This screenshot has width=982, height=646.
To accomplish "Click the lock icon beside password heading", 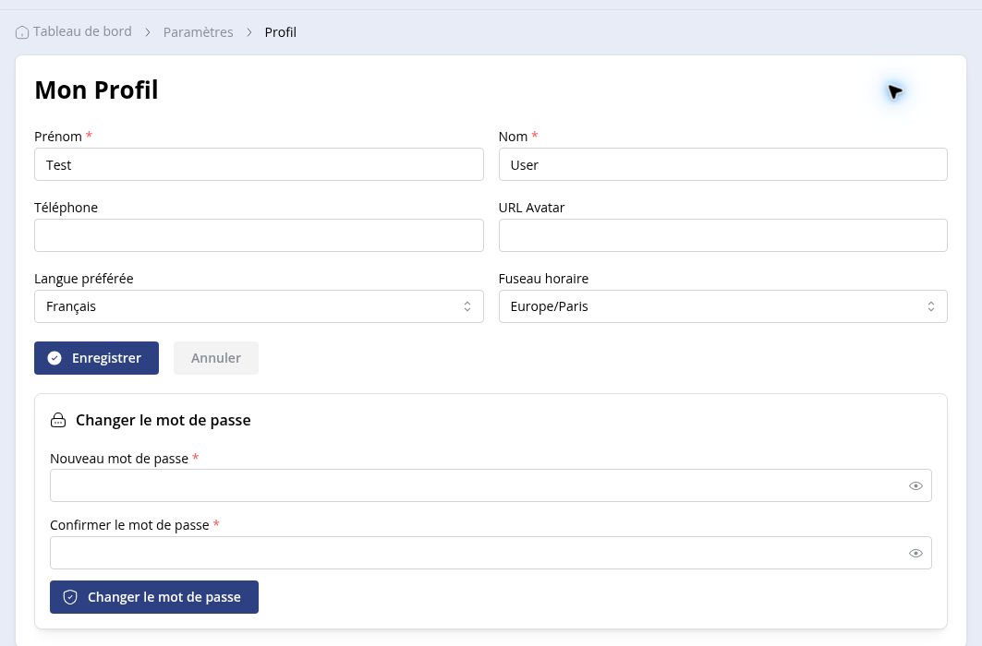I will click(x=57, y=420).
